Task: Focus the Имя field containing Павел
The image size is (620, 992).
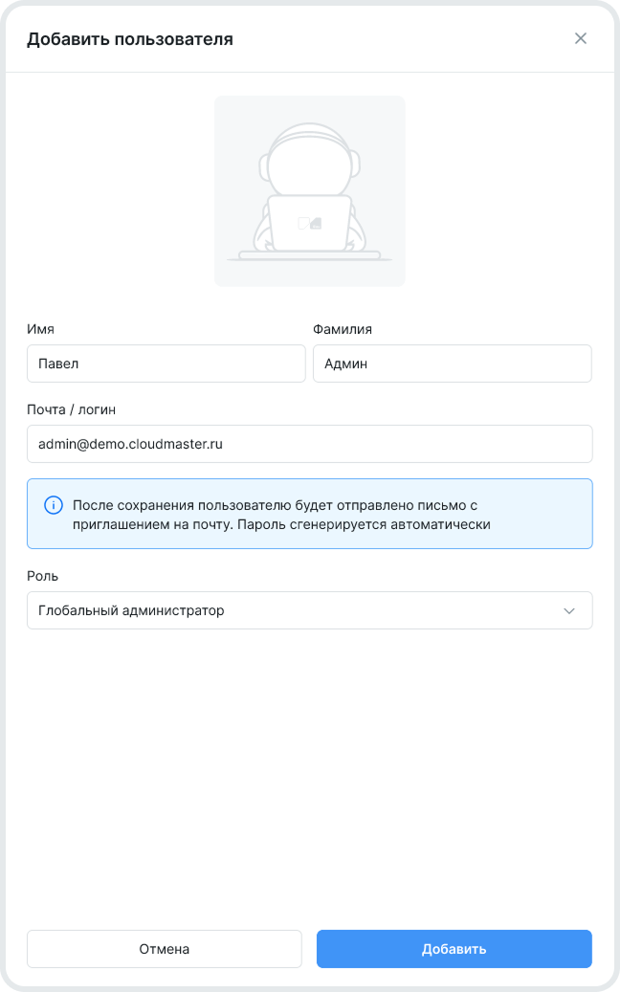Action: [x=166, y=364]
